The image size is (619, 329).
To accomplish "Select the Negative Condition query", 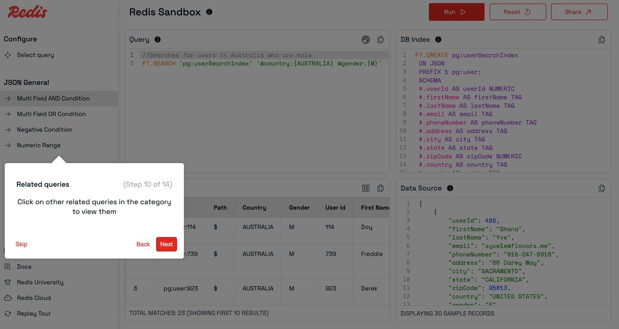I will coord(59,130).
